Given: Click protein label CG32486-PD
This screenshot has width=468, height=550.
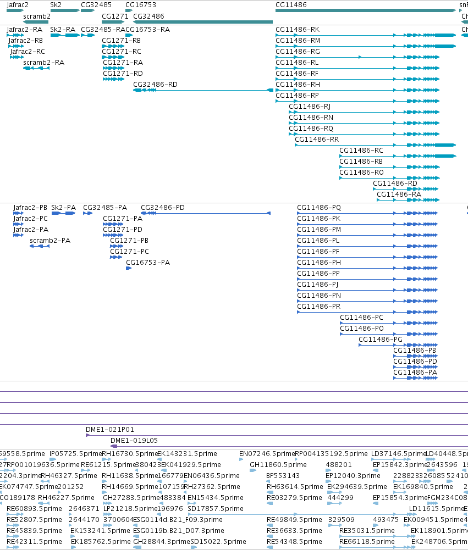Looking at the screenshot, I should tap(163, 208).
